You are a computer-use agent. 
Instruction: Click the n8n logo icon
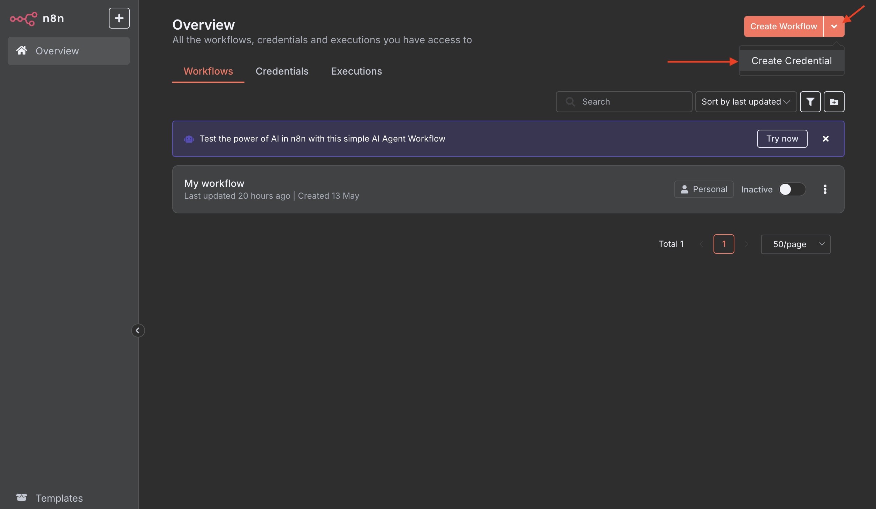tap(23, 18)
